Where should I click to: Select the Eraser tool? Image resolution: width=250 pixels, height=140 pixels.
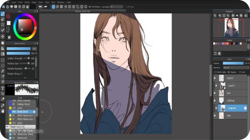click(x=3, y=19)
